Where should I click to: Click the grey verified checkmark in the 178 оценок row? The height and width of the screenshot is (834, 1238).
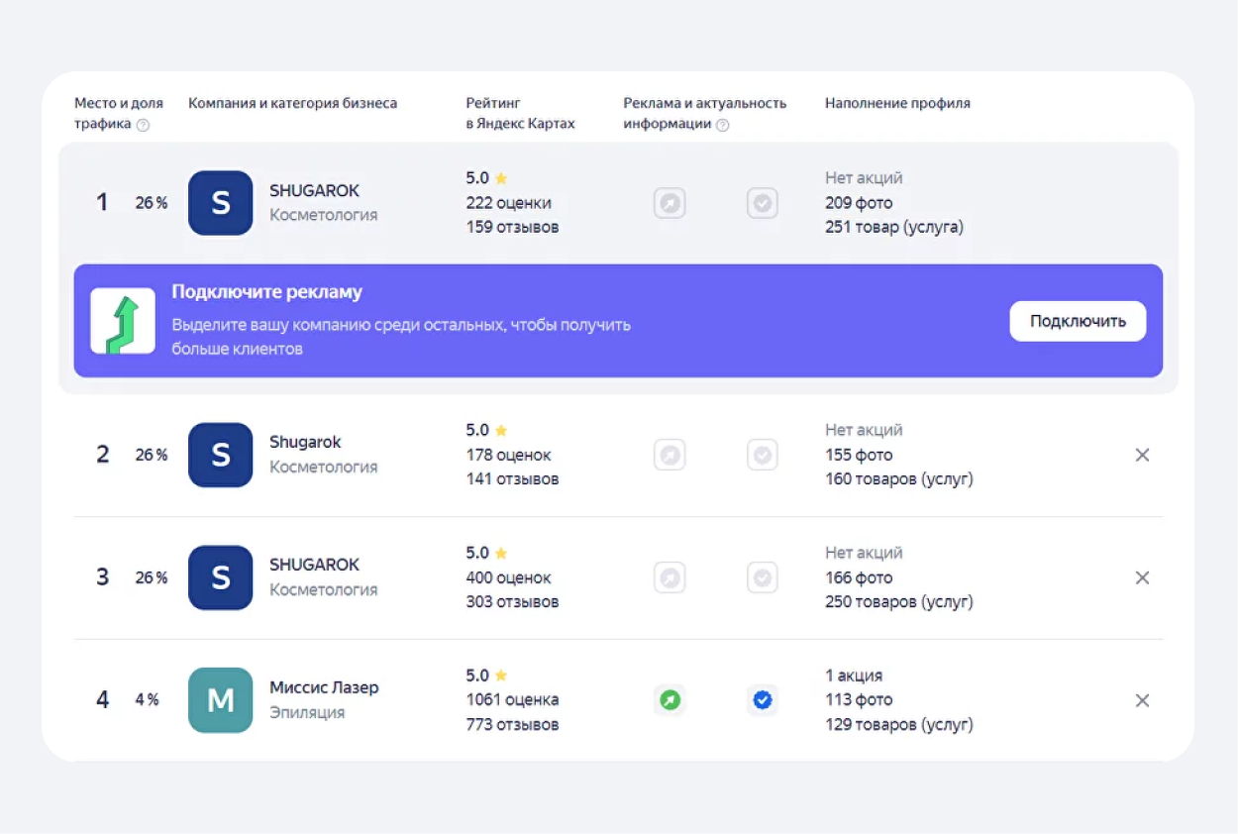(763, 455)
